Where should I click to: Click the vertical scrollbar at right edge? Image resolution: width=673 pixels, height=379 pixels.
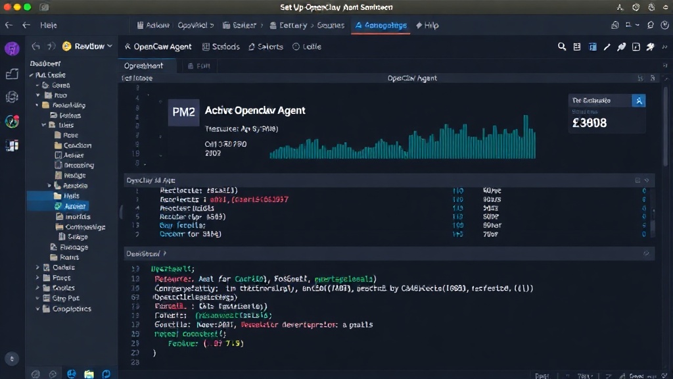click(x=666, y=126)
